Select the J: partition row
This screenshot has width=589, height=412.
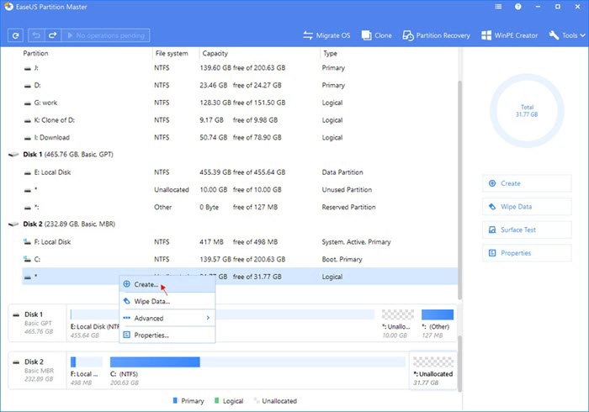(240, 68)
